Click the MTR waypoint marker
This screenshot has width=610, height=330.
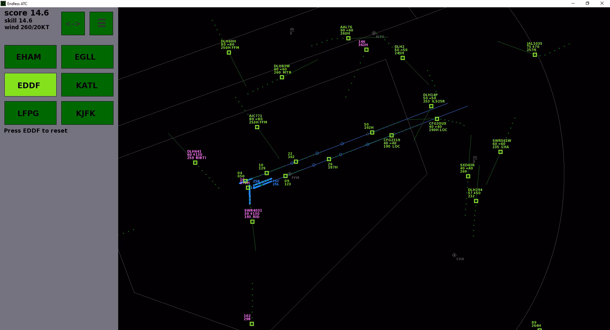[x=374, y=33]
